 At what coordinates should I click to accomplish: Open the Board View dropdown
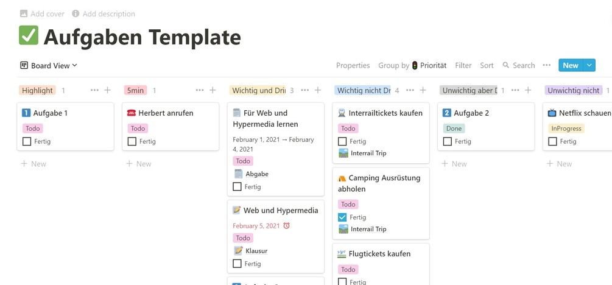click(49, 65)
